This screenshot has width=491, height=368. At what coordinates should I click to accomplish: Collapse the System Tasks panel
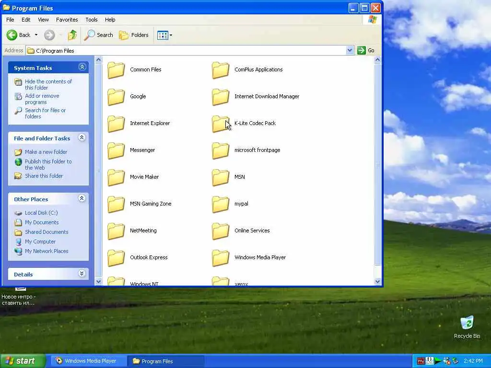pos(82,67)
